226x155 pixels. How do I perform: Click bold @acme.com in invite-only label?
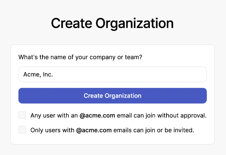(94, 130)
